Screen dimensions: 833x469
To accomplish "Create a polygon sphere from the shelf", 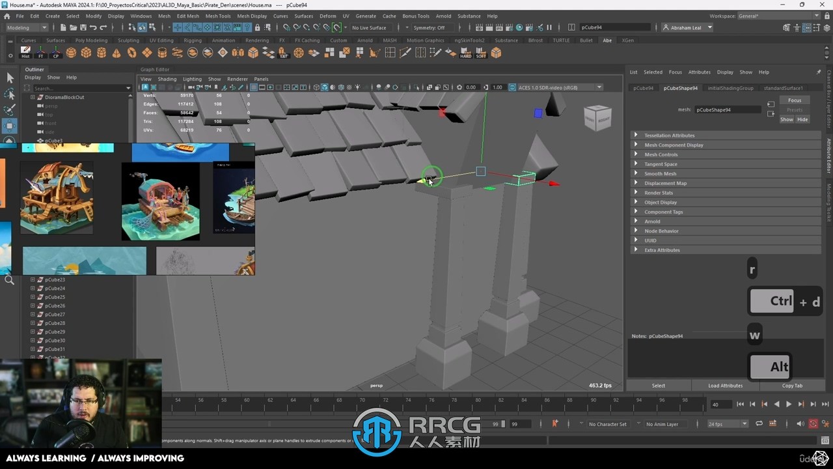I will 71,53.
